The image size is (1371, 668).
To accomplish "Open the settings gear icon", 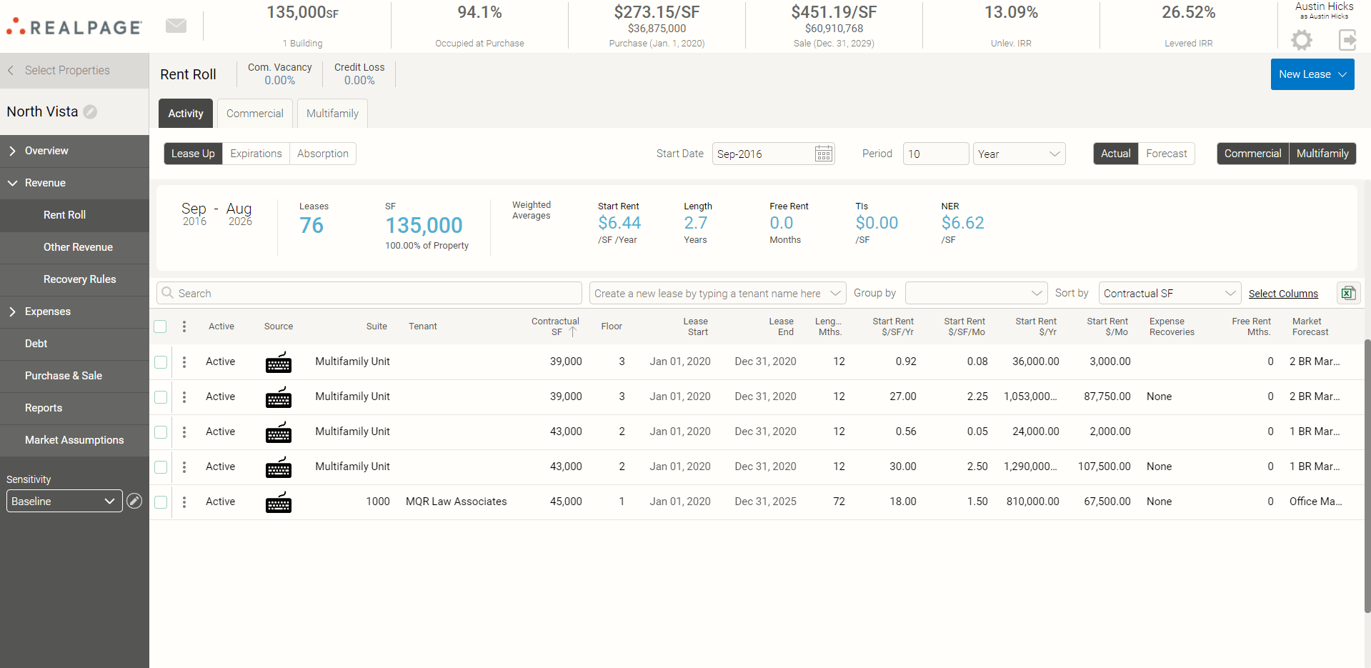I will coord(1302,40).
